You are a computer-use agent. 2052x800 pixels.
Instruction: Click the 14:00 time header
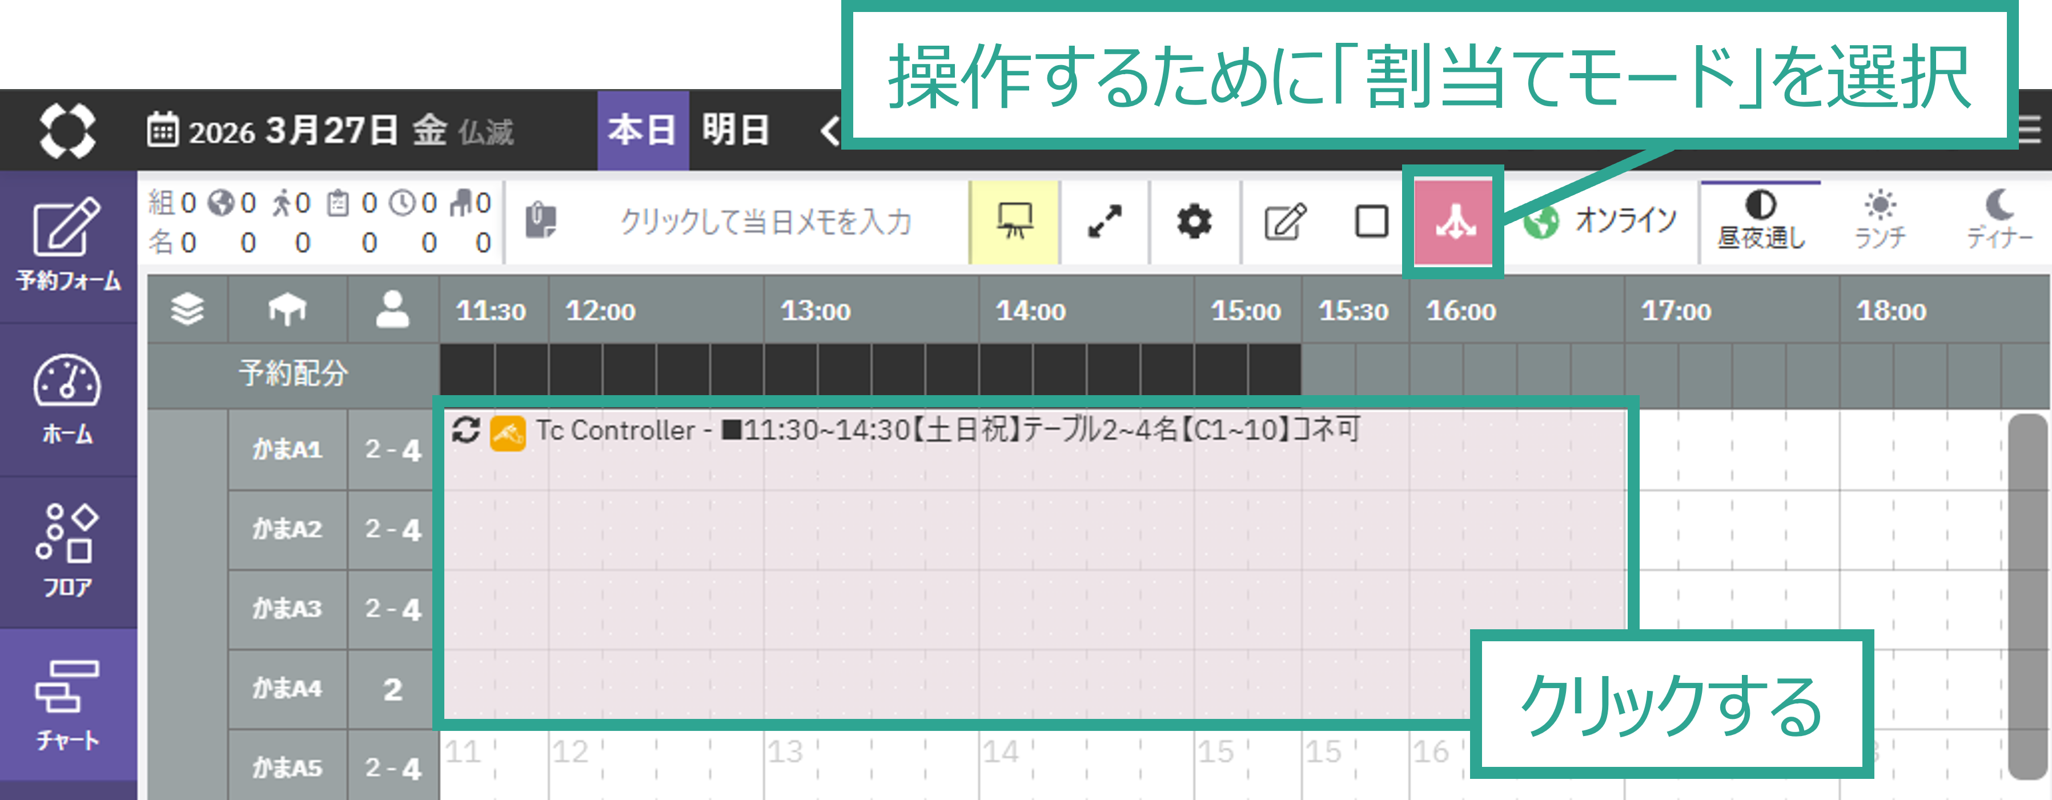1031,311
